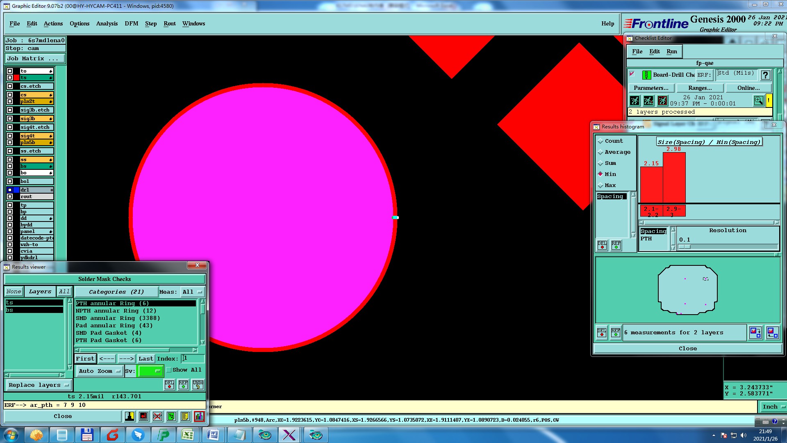The image size is (787, 443).
Task: Enable the Show All checkbox
Action: tap(169, 370)
